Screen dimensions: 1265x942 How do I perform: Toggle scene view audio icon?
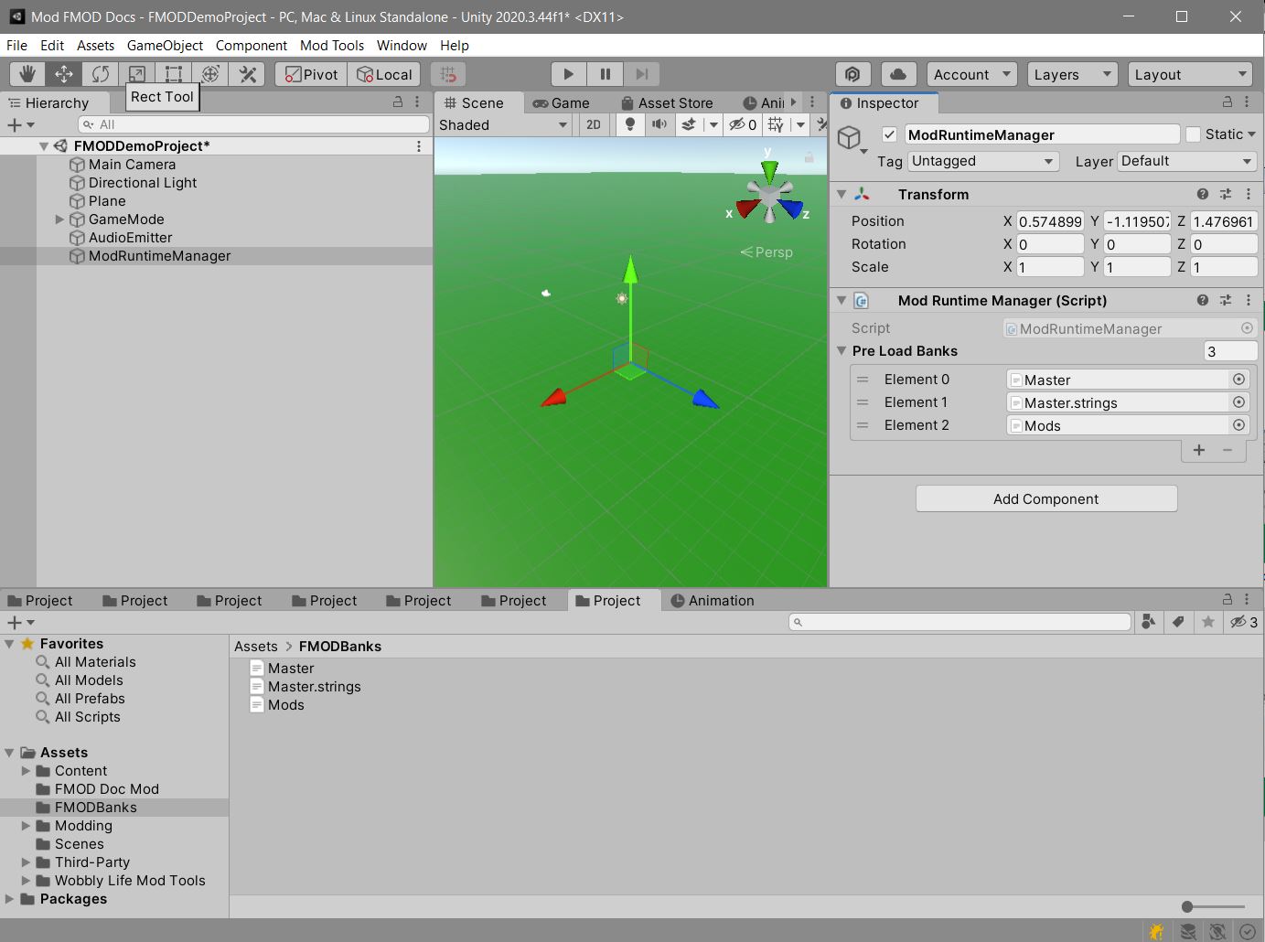(x=659, y=124)
